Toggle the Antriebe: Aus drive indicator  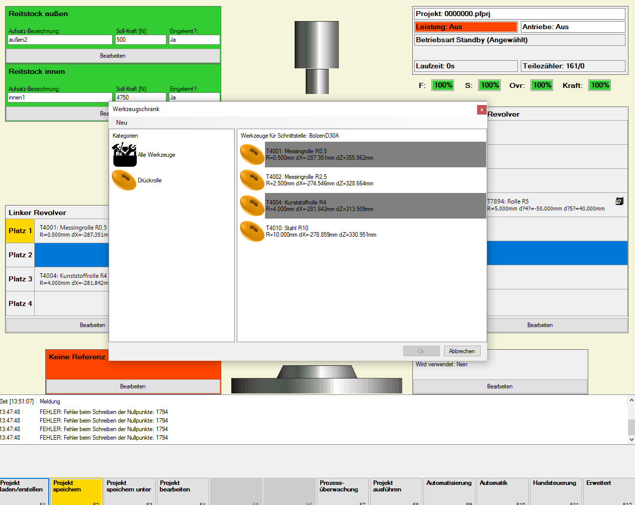point(573,27)
